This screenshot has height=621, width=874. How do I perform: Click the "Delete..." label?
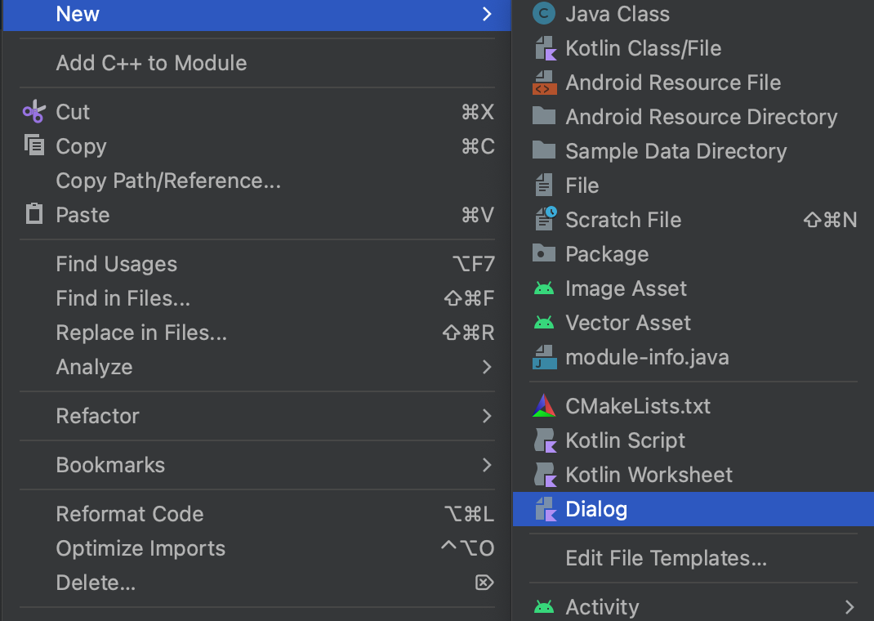point(96,583)
